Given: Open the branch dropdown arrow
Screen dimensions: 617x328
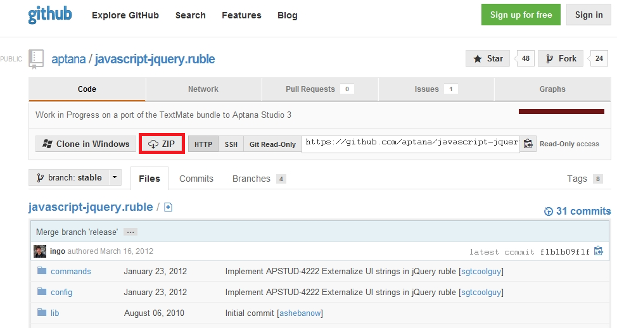Looking at the screenshot, I should 115,177.
